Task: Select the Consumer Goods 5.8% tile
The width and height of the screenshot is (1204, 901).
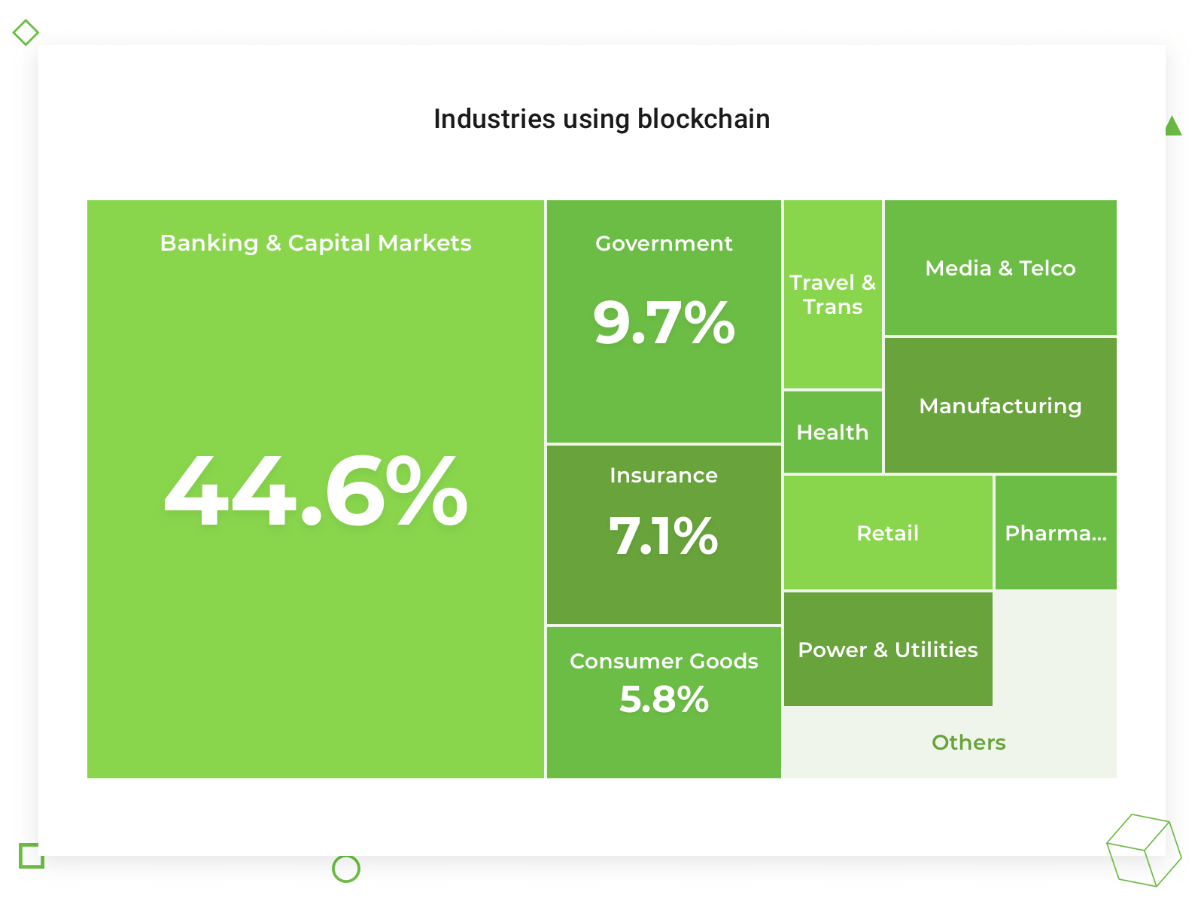Action: click(664, 702)
